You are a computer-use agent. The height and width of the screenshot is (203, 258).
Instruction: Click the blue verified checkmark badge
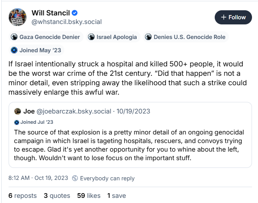pos(75,13)
